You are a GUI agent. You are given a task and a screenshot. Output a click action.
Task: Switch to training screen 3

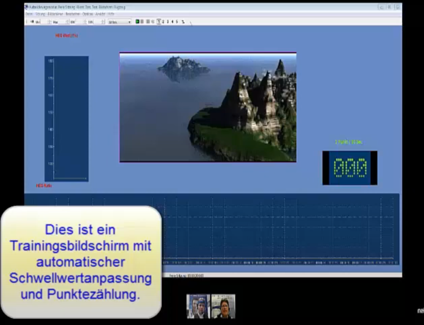168,22
